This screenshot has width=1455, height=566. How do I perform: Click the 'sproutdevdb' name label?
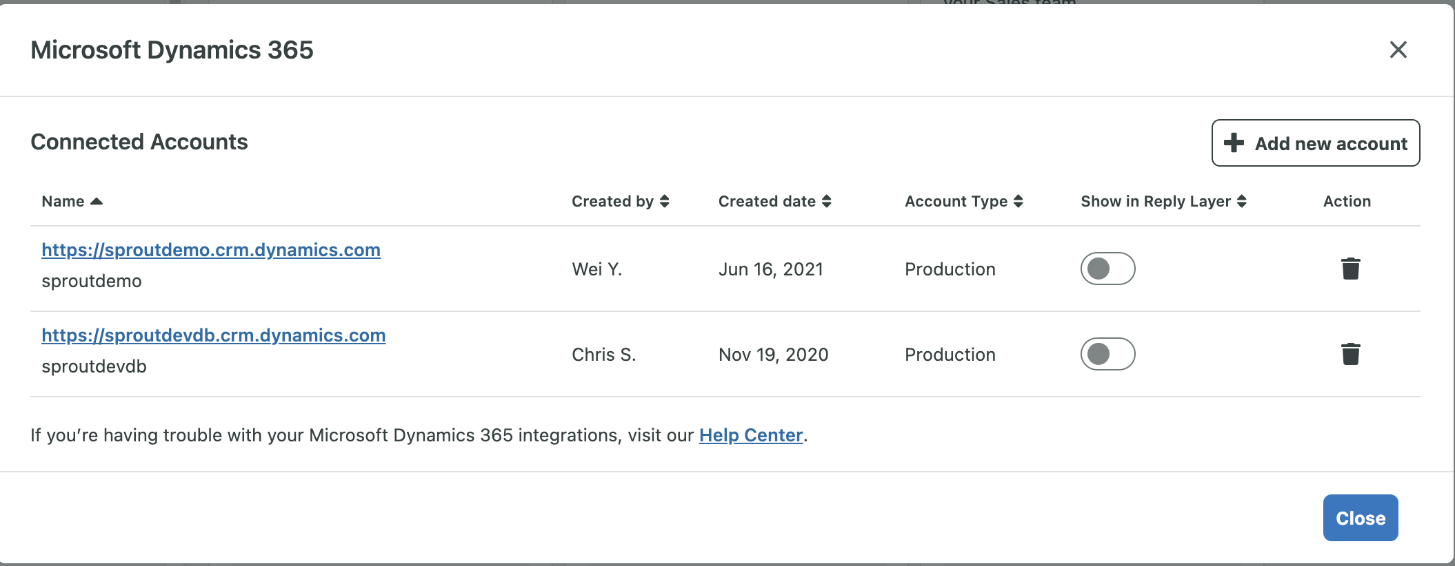click(x=94, y=366)
